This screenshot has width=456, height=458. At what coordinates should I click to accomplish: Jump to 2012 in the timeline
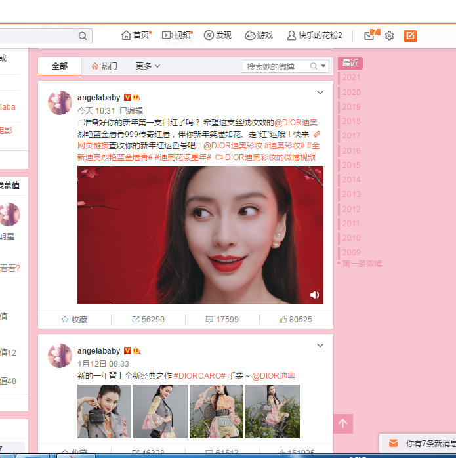click(x=352, y=209)
